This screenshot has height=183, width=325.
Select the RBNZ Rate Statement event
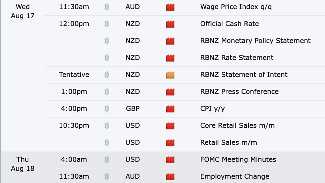tap(237, 58)
